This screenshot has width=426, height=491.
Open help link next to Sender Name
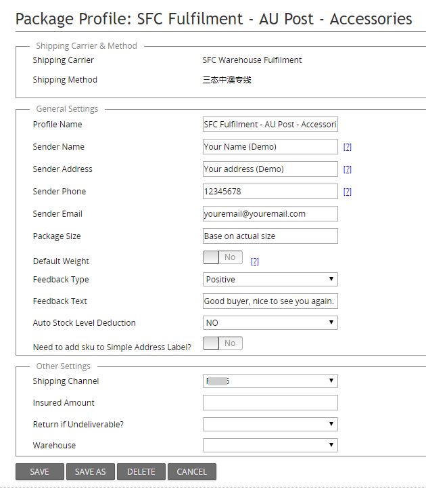point(348,147)
